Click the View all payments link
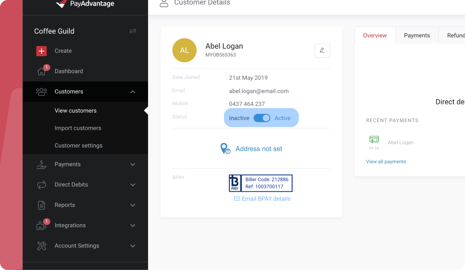The height and width of the screenshot is (270, 465). click(386, 162)
